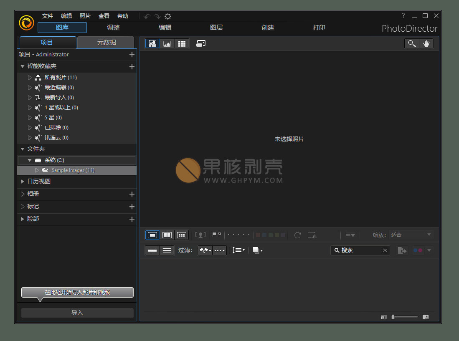Click the star rating dots
The image size is (459, 341).
[239, 235]
